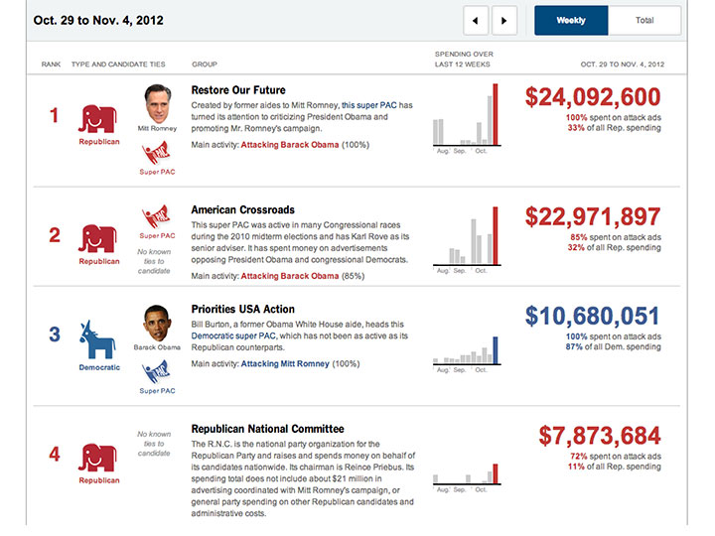The width and height of the screenshot is (715, 536).
Task: Click 'No known ties to candidate' in American Crossroads row
Action: [154, 262]
